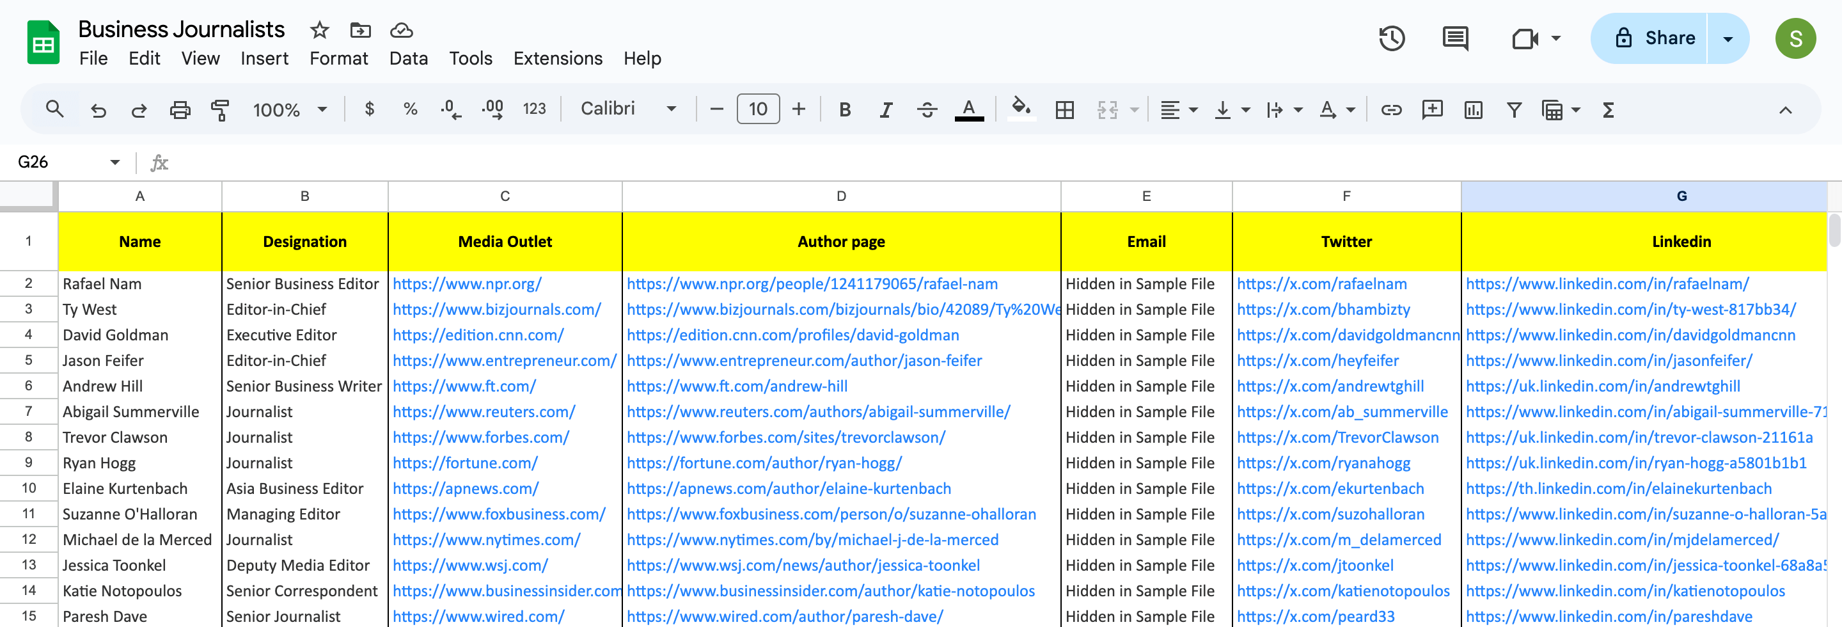Open Share quick options arrow

pos(1728,38)
